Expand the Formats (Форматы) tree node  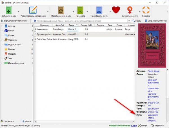[2, 40]
